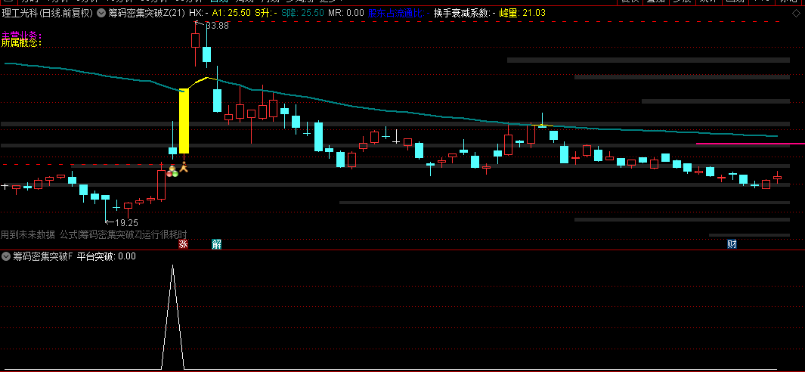Click the white spike peak in lower panel
This screenshot has width=805, height=372.
(x=172, y=266)
